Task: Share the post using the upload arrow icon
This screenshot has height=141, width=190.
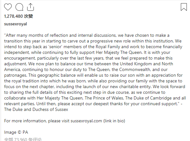Action: tap(30, 7)
